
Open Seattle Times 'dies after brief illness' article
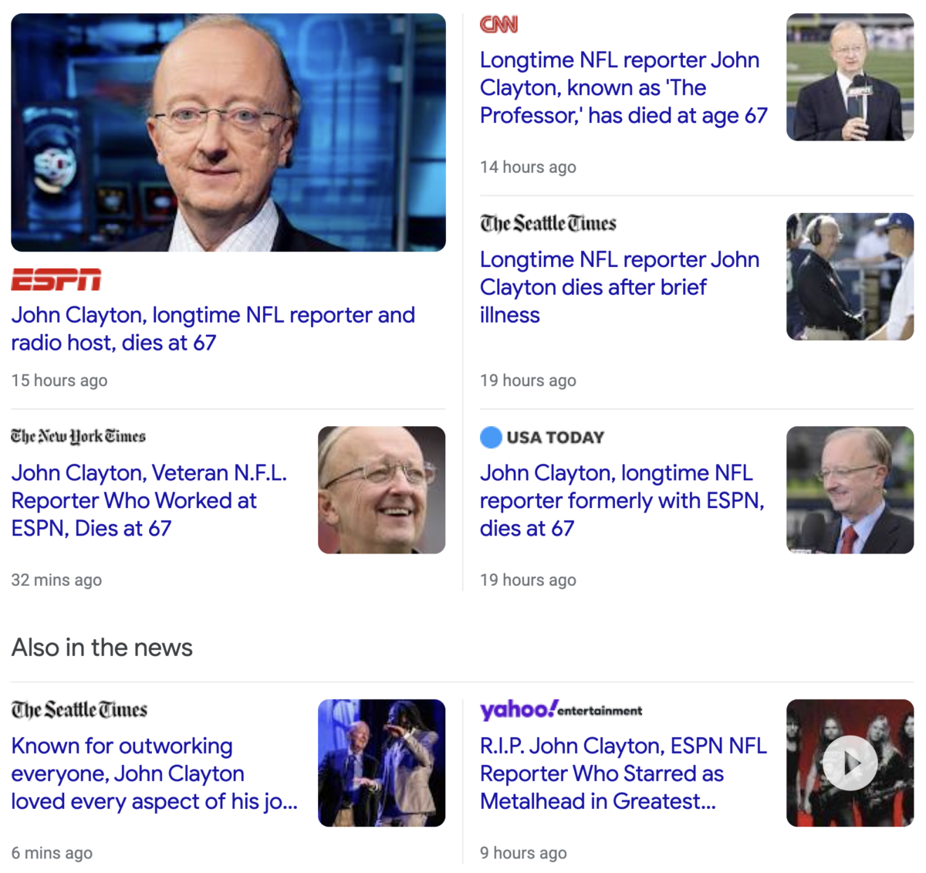tap(620, 287)
